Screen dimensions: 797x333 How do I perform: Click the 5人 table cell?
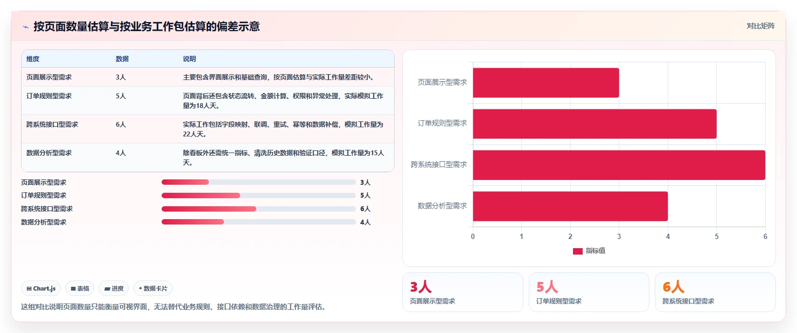[121, 96]
